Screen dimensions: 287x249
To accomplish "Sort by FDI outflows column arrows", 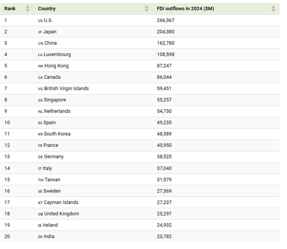I will click(x=273, y=9).
